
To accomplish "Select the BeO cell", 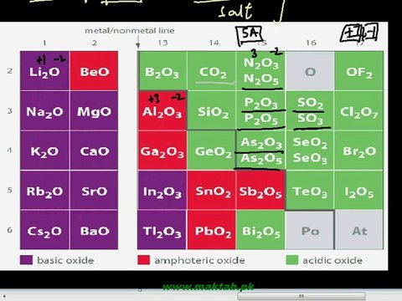I will [94, 71].
